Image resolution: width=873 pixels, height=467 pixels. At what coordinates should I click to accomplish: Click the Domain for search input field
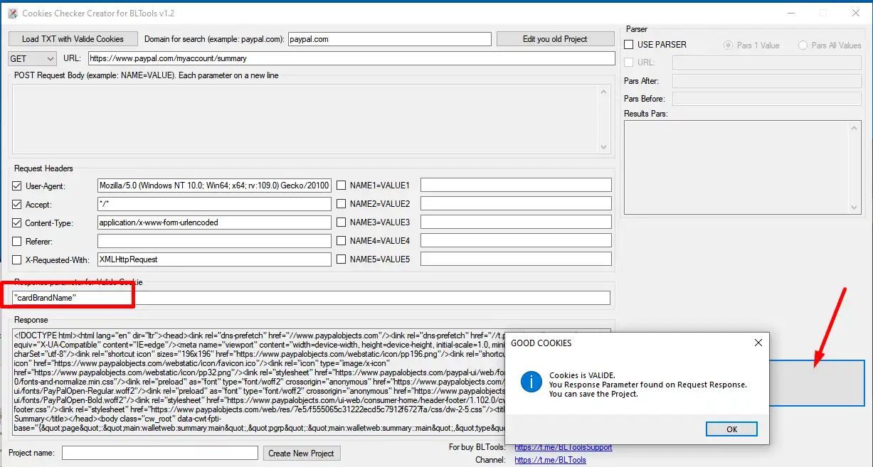(390, 39)
